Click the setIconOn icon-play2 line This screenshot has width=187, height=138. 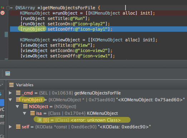click(65, 24)
